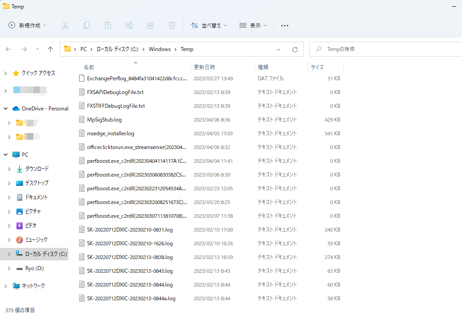Select the msedge_installer.log file
Image resolution: width=462 pixels, height=314 pixels.
coord(110,133)
